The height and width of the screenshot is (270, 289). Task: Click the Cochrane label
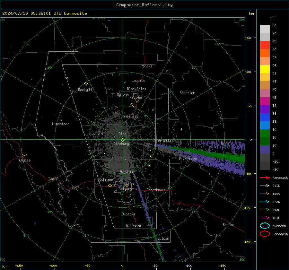(105, 179)
